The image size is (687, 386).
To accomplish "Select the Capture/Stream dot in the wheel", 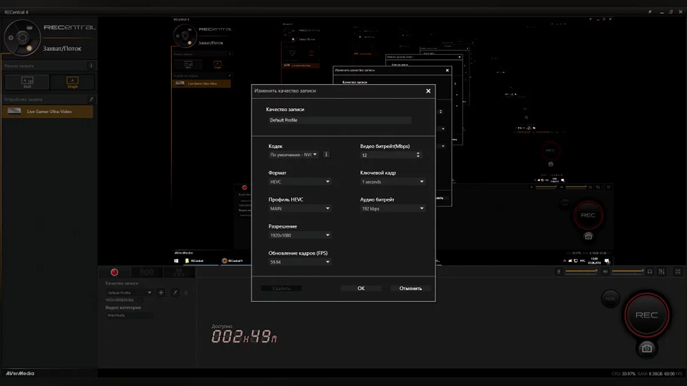I will click(29, 48).
